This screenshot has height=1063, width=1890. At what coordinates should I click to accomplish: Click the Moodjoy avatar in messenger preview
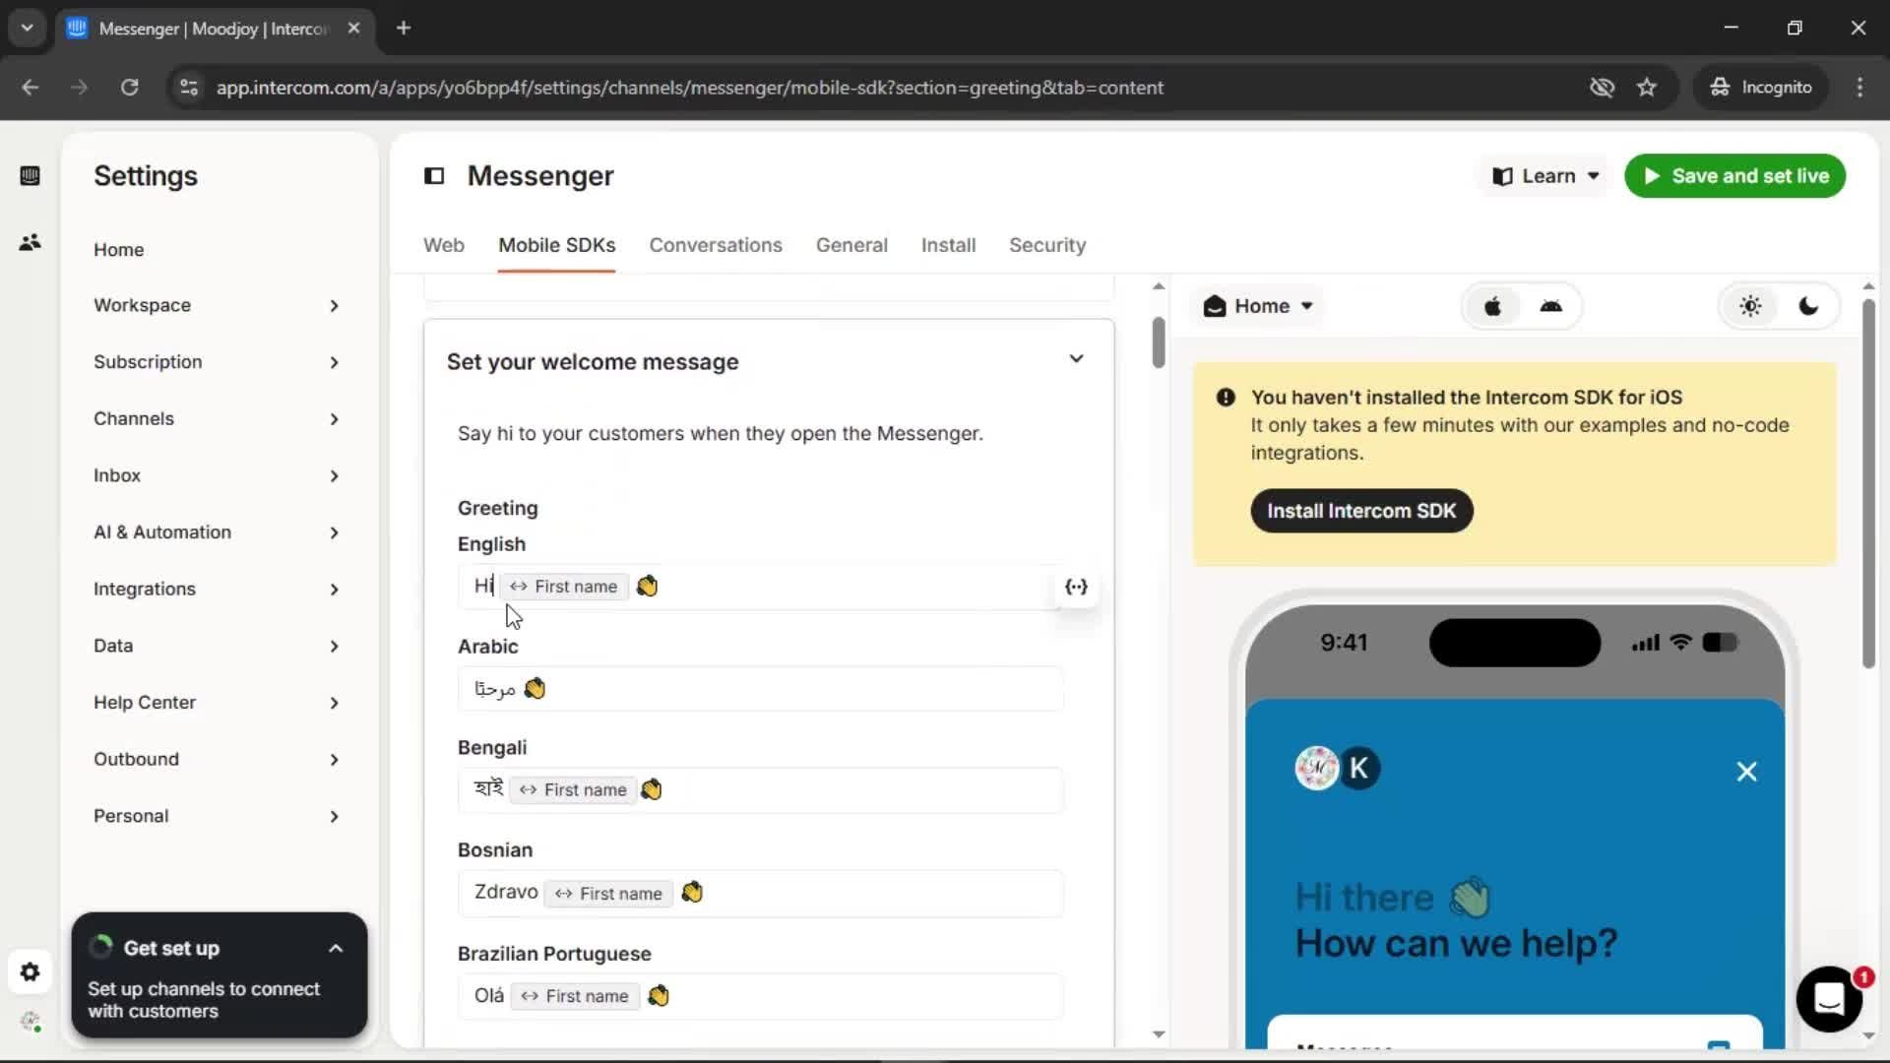(x=1316, y=769)
